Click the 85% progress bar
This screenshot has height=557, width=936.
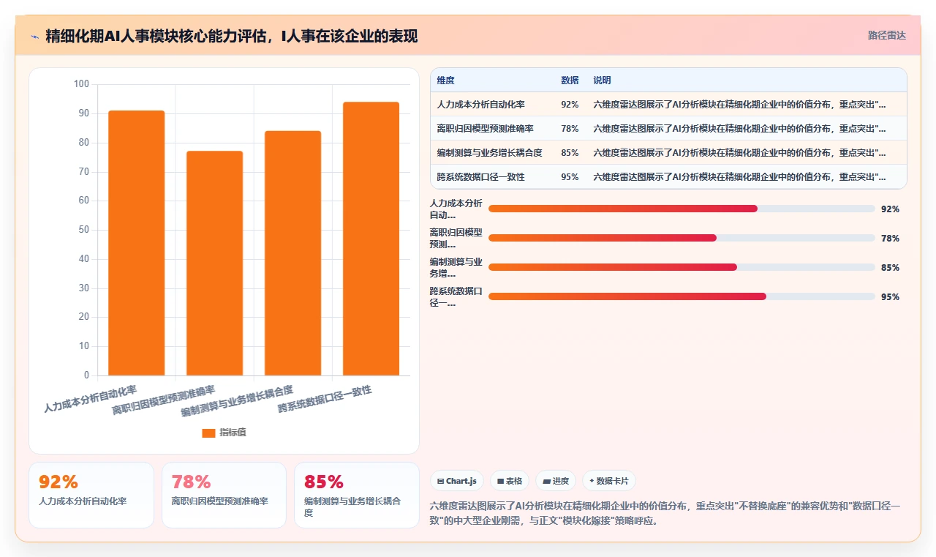[682, 267]
